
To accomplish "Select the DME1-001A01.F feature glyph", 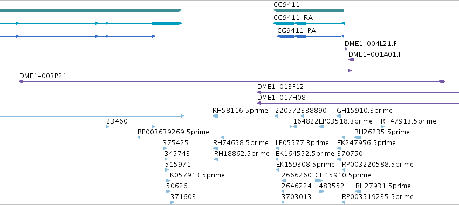I will [x=351, y=60].
